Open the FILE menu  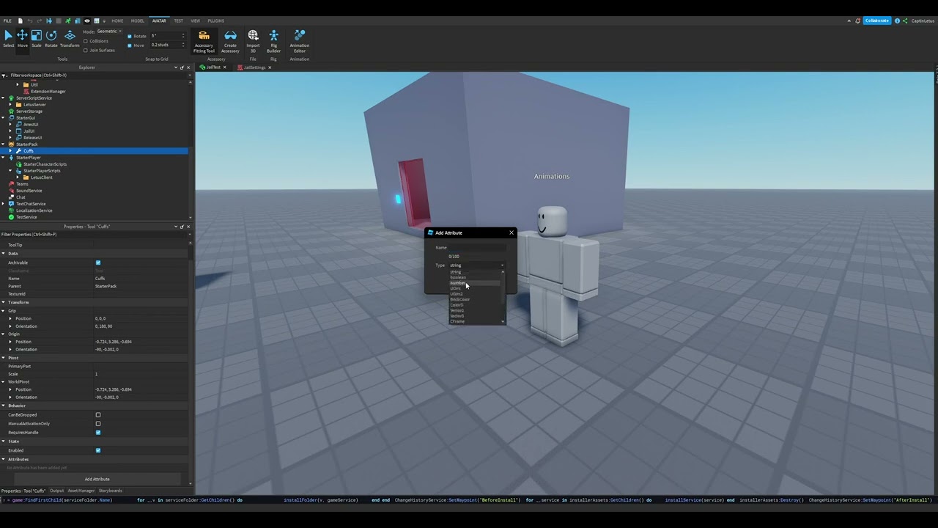[7, 21]
